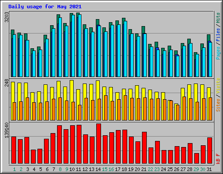Click the cyan pages bar for day 11
223x174 pixels.
point(80,46)
